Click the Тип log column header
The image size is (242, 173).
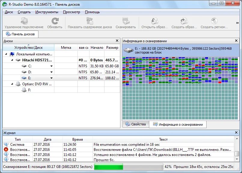[x=18, y=139]
